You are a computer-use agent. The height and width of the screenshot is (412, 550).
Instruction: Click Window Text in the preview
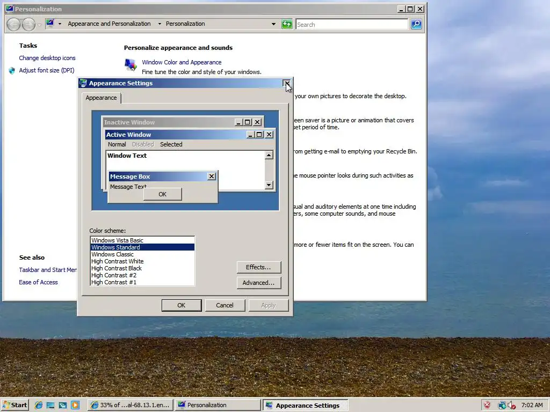coord(127,156)
